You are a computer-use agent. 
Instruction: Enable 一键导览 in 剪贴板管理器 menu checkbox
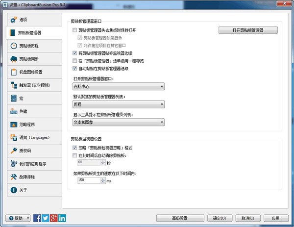pos(74,61)
